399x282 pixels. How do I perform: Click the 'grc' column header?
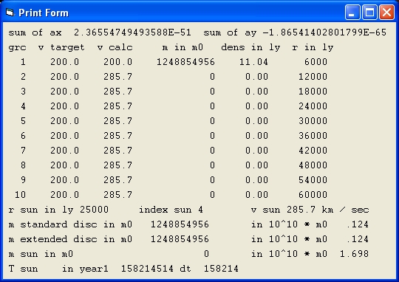(17, 48)
